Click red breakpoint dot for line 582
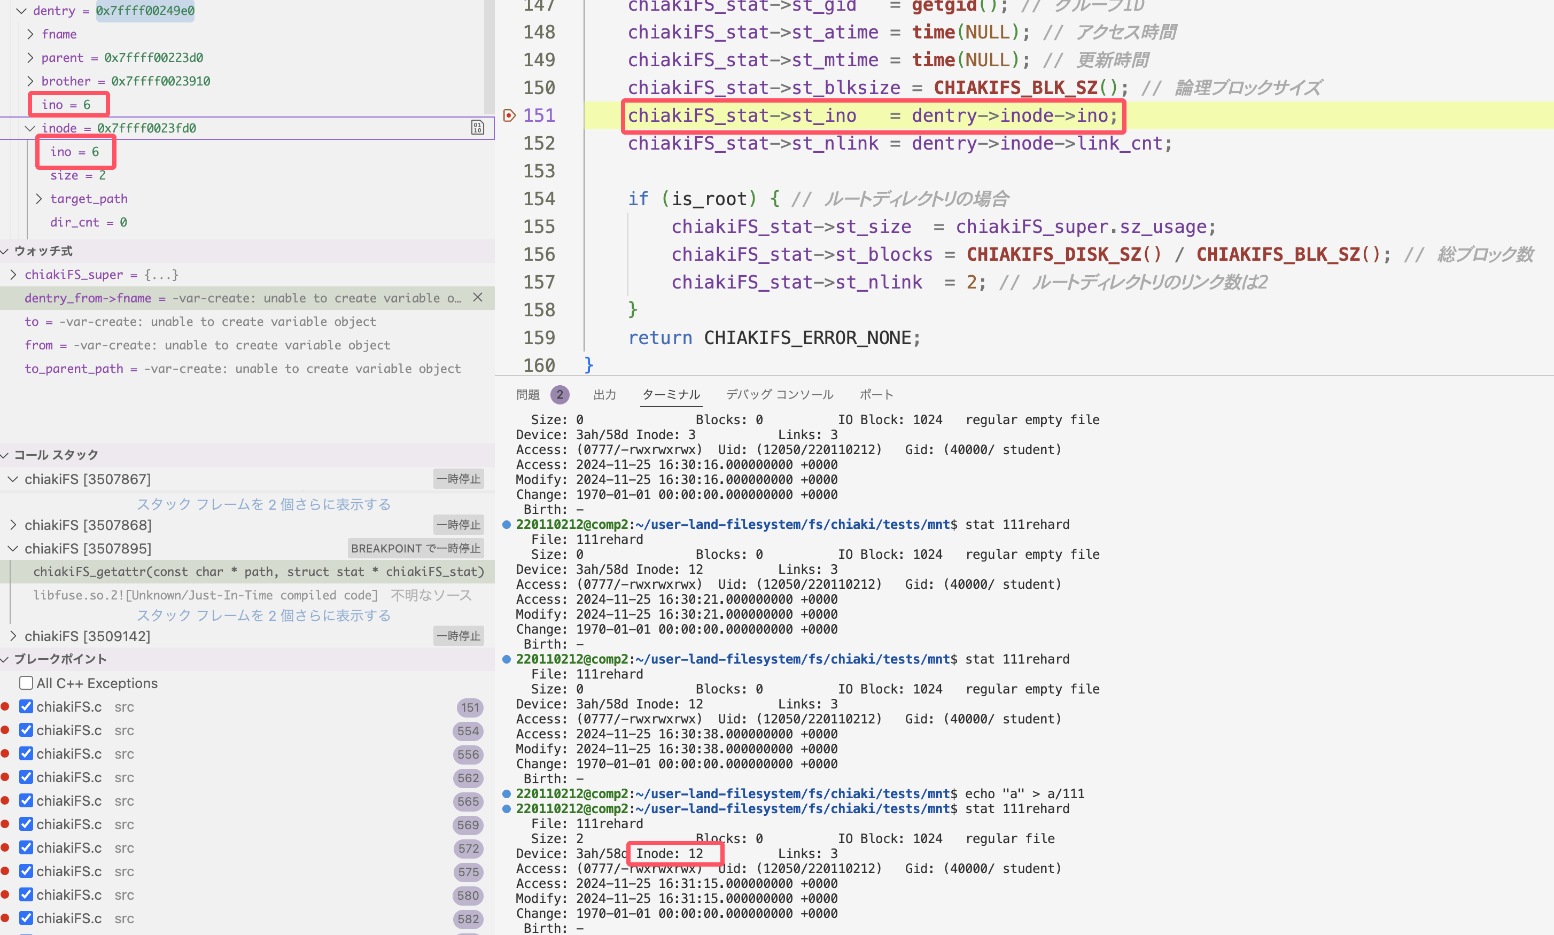The image size is (1554, 935). tap(5, 918)
